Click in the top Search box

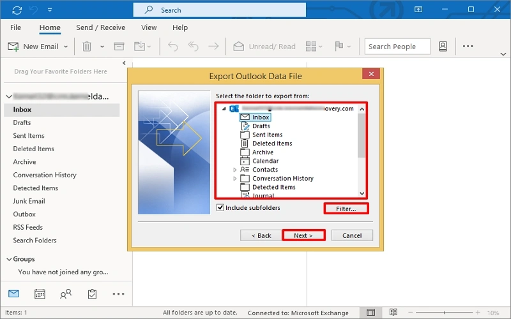pyautogui.click(x=219, y=10)
